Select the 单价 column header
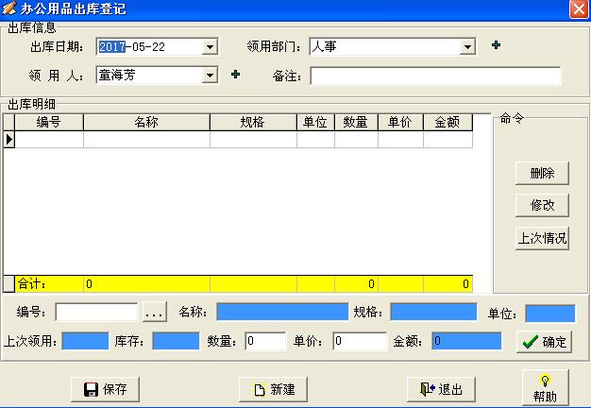This screenshot has height=408, width=591. 400,122
